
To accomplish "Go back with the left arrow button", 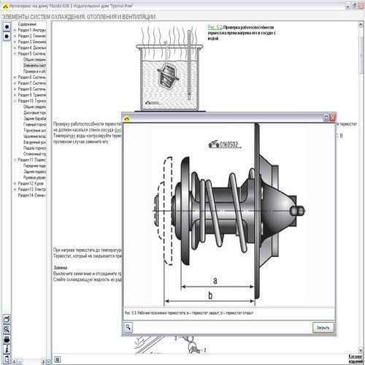I will pos(7,26).
